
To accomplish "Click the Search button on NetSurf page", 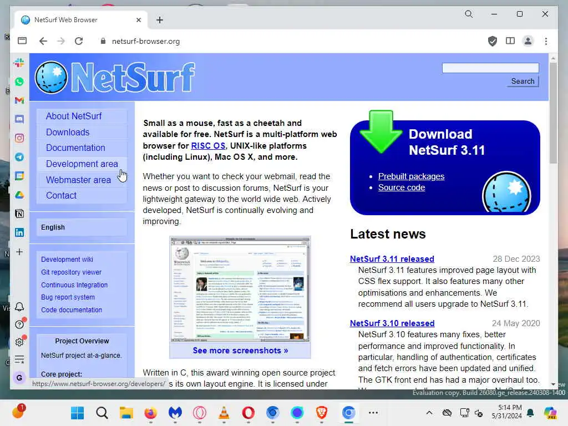I will click(x=523, y=81).
